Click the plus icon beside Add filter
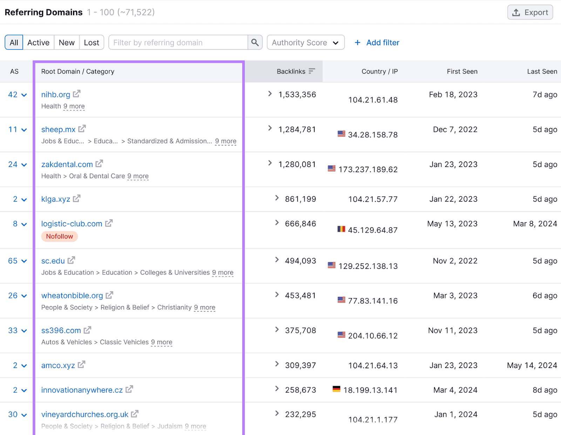Screen dimensions: 561x435 tap(357, 42)
